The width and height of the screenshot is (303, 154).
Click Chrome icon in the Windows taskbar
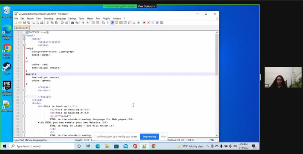(x=154, y=146)
